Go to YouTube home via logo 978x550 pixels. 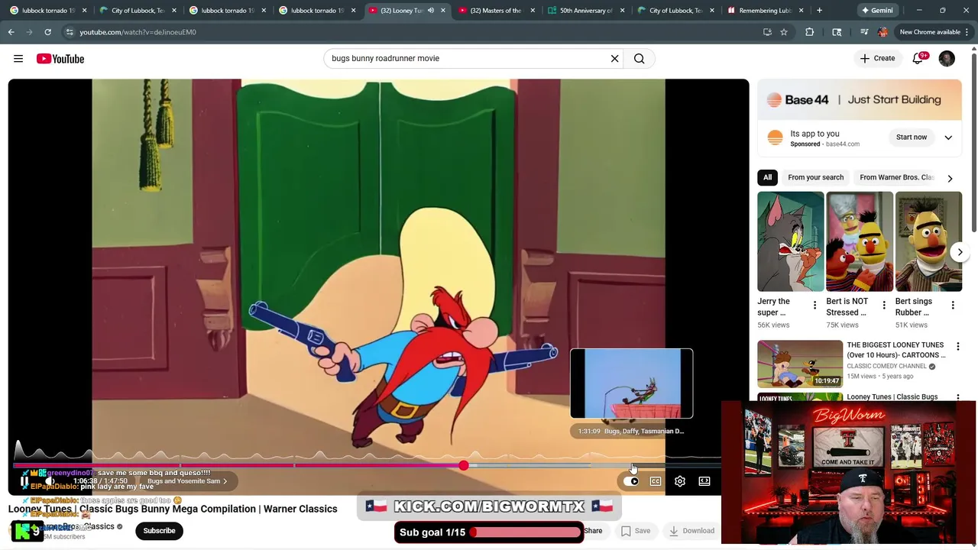[x=60, y=59]
